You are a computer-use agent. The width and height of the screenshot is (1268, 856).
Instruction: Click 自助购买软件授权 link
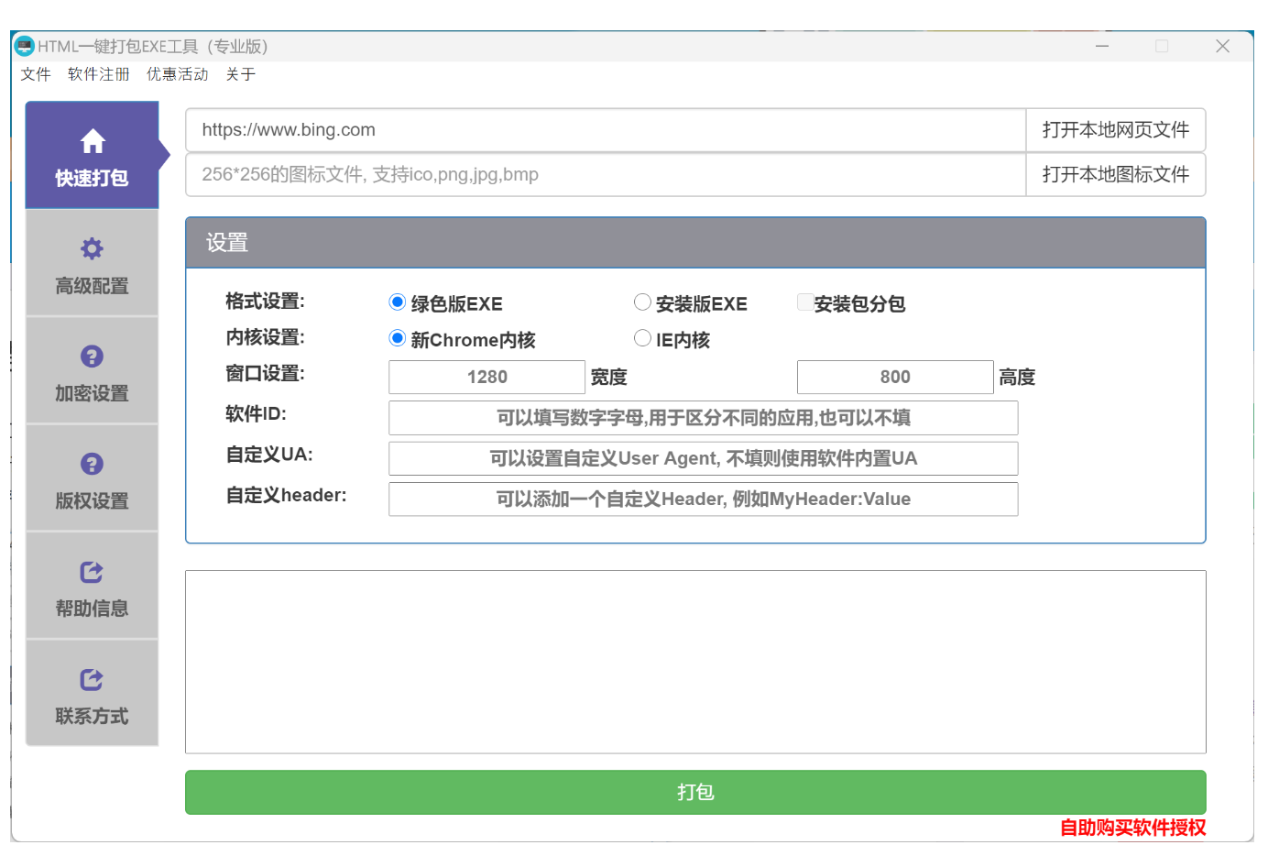pos(1131,828)
